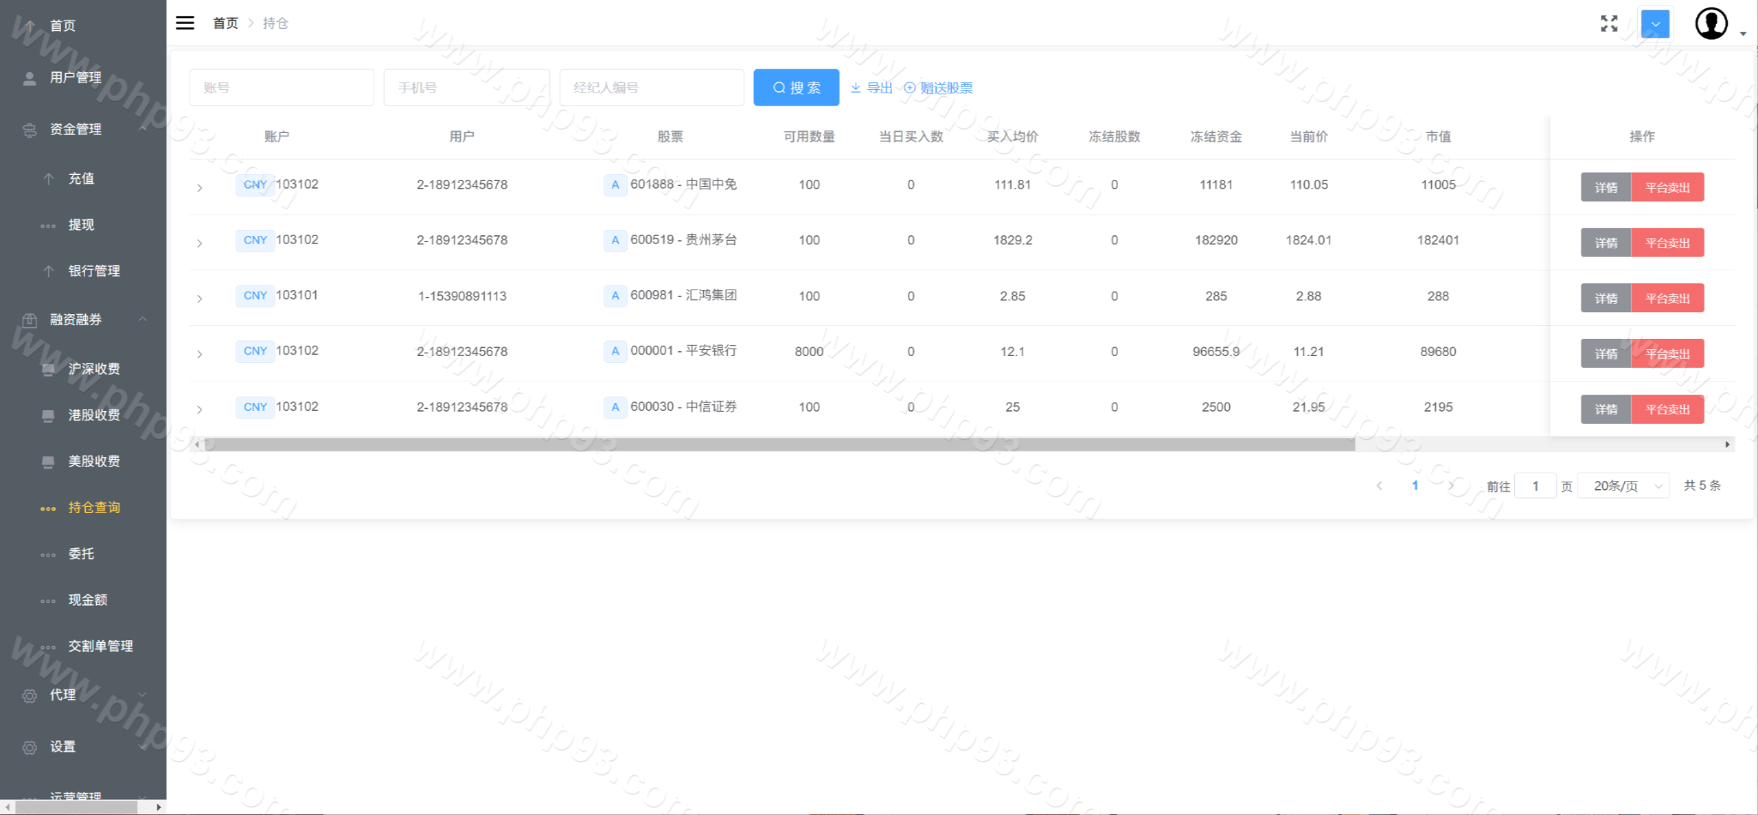Click the table horizontal scrollbar
Image resolution: width=1758 pixels, height=815 pixels.
(779, 445)
